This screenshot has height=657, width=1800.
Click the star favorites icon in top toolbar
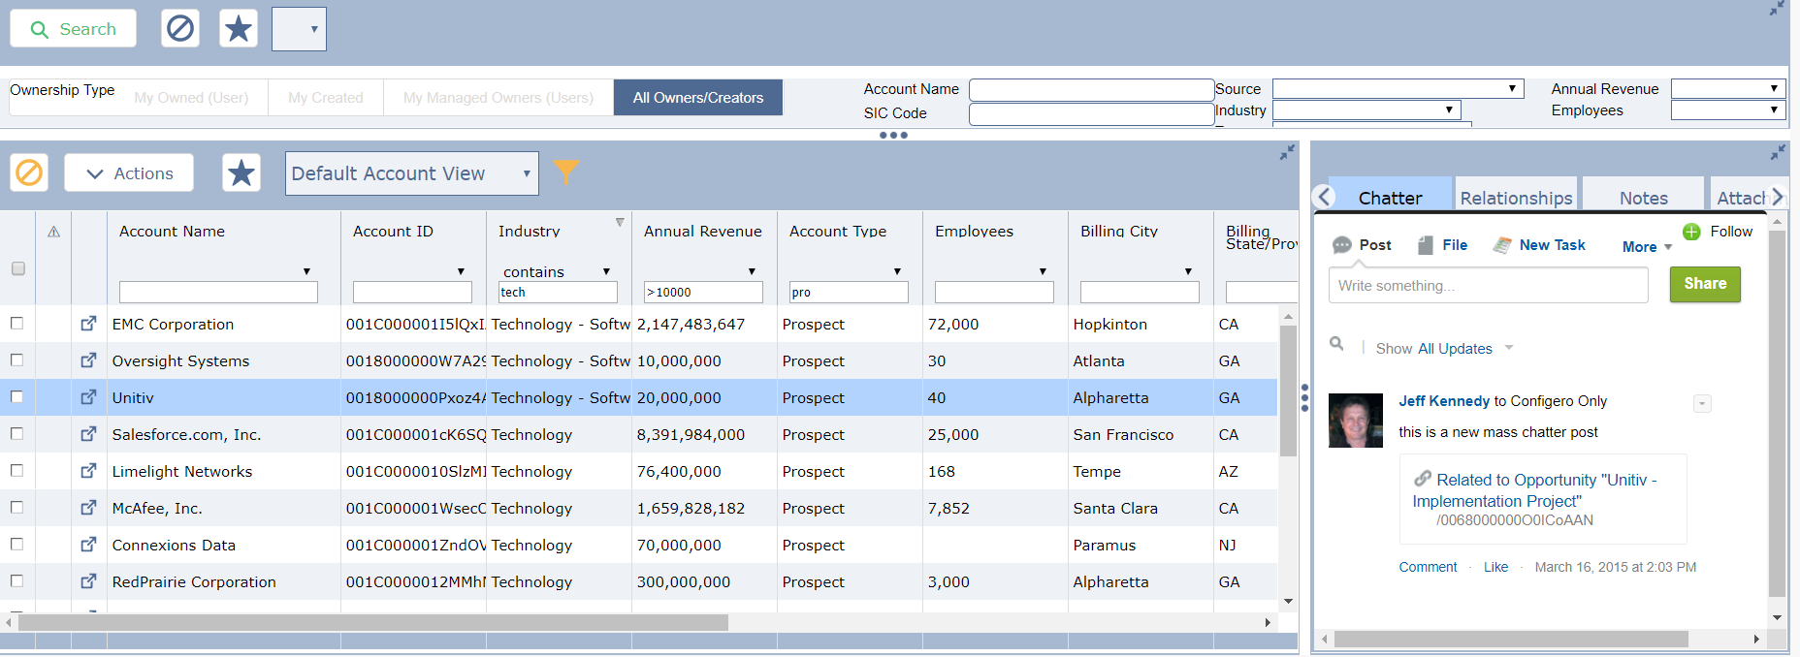coord(239,28)
